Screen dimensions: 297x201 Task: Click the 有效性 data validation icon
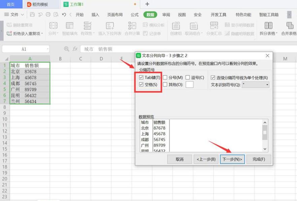88,25
